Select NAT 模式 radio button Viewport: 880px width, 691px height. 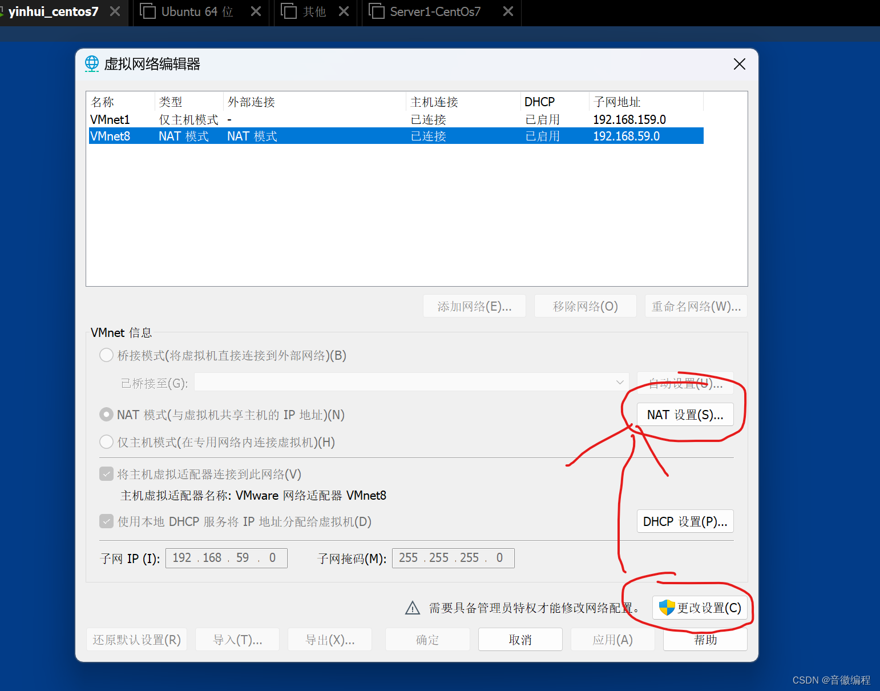(106, 415)
